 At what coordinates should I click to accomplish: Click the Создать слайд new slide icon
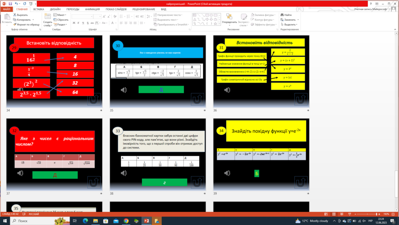(48, 17)
